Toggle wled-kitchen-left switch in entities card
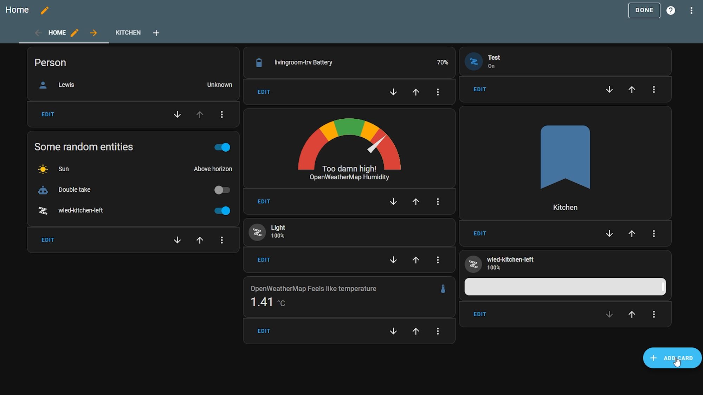This screenshot has height=395, width=703. 222,211
